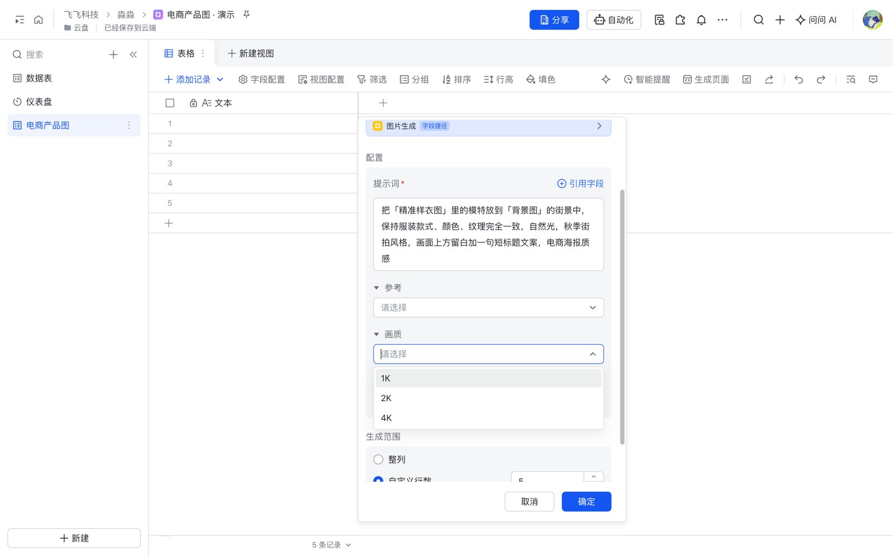Undo the last action
Screen dimensions: 893x558
pyautogui.click(x=799, y=80)
